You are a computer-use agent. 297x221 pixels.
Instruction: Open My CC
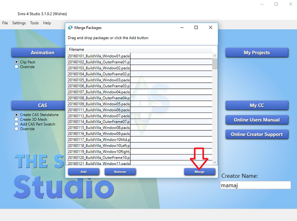[x=257, y=105]
